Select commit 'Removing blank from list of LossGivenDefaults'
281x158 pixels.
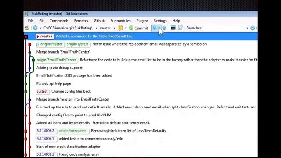[128, 131]
